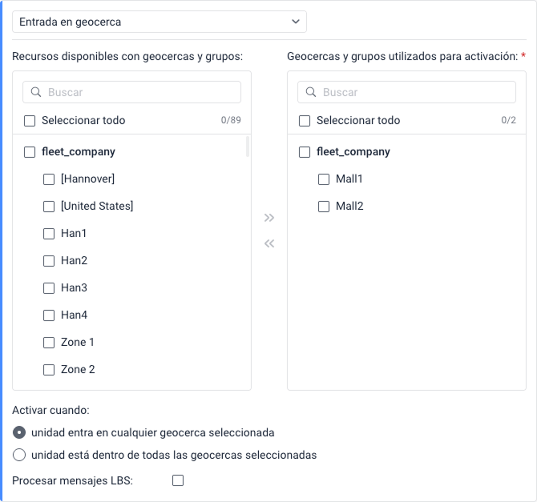Enable 'Procesar mensajes LBS' checkbox
537x502 pixels.
coord(178,480)
